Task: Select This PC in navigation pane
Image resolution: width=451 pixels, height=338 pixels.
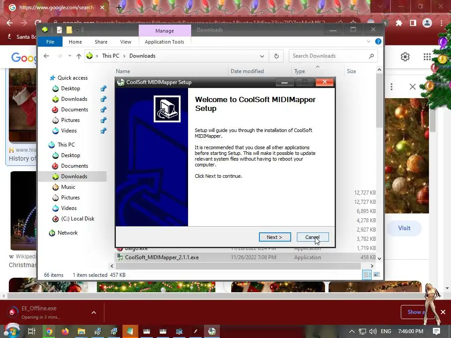Action: point(66,144)
